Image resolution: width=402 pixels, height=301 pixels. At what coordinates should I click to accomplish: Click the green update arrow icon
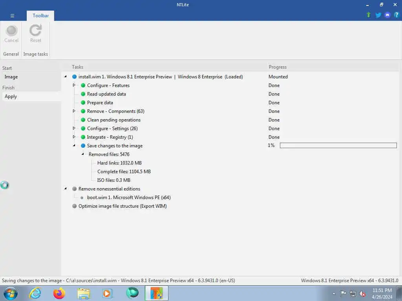(x=369, y=15)
